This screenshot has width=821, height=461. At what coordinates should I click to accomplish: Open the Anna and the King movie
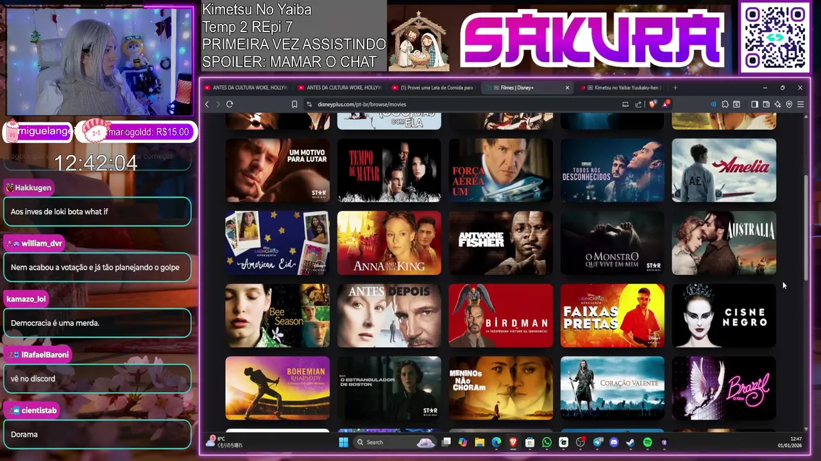tap(389, 243)
